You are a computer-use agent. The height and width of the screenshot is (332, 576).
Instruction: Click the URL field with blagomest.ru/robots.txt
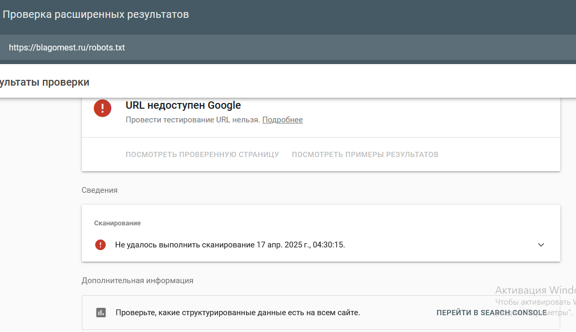[288, 47]
